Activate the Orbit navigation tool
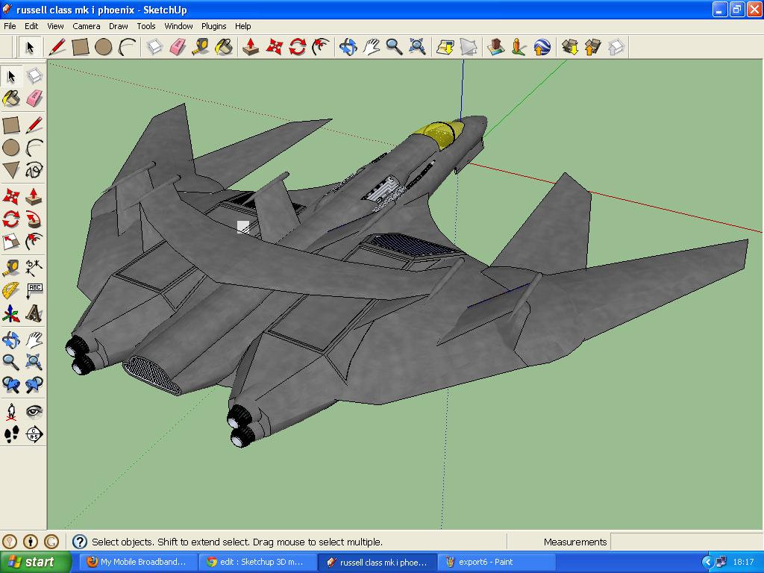 (348, 47)
